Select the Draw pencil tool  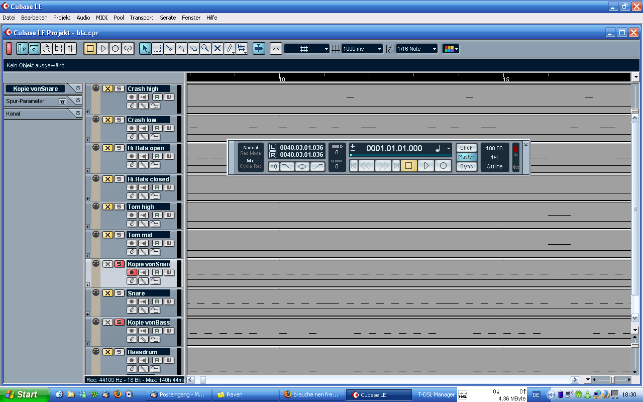click(230, 49)
